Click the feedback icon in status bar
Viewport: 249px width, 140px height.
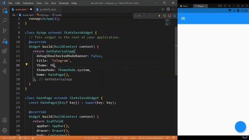(168, 138)
